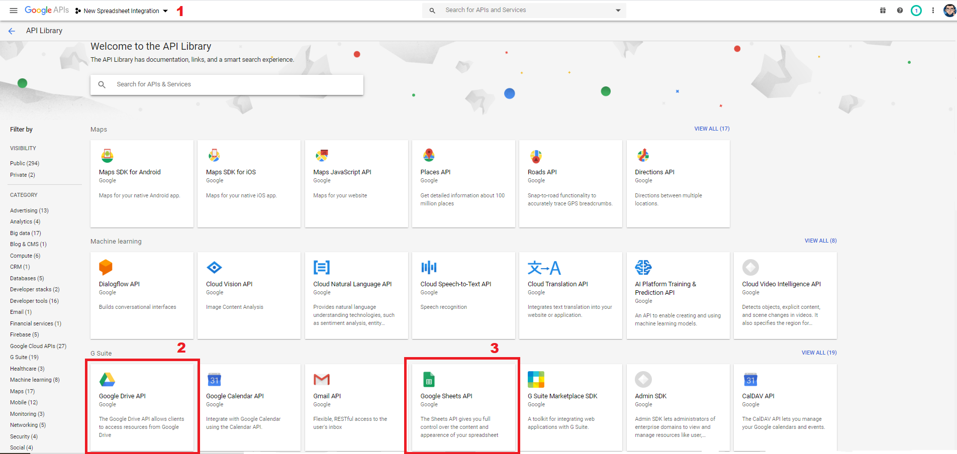Open the Cloud Video Intelligence API icon
The height and width of the screenshot is (454, 957).
point(750,267)
